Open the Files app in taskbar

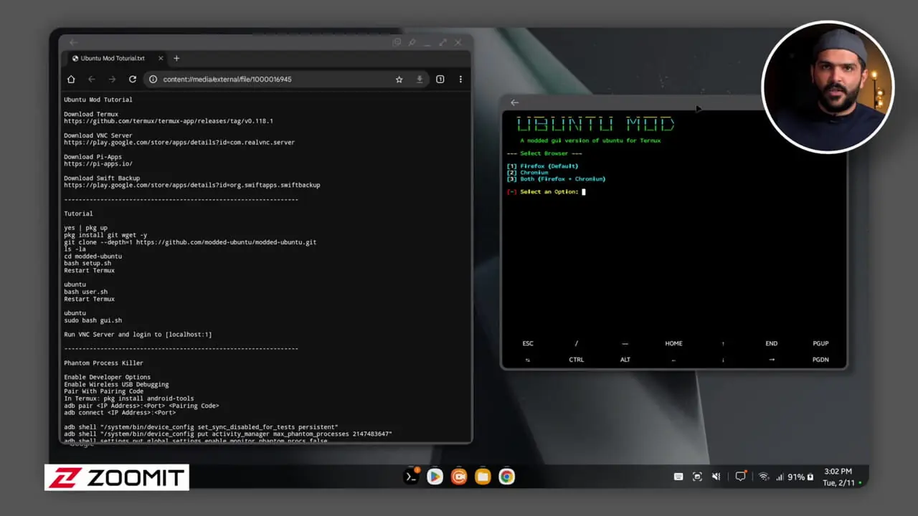pos(483,477)
